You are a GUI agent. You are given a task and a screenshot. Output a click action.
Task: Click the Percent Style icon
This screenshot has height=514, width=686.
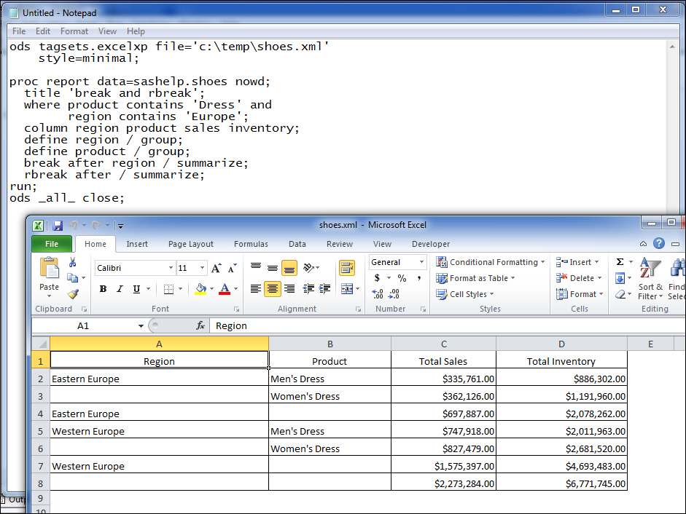click(x=402, y=278)
